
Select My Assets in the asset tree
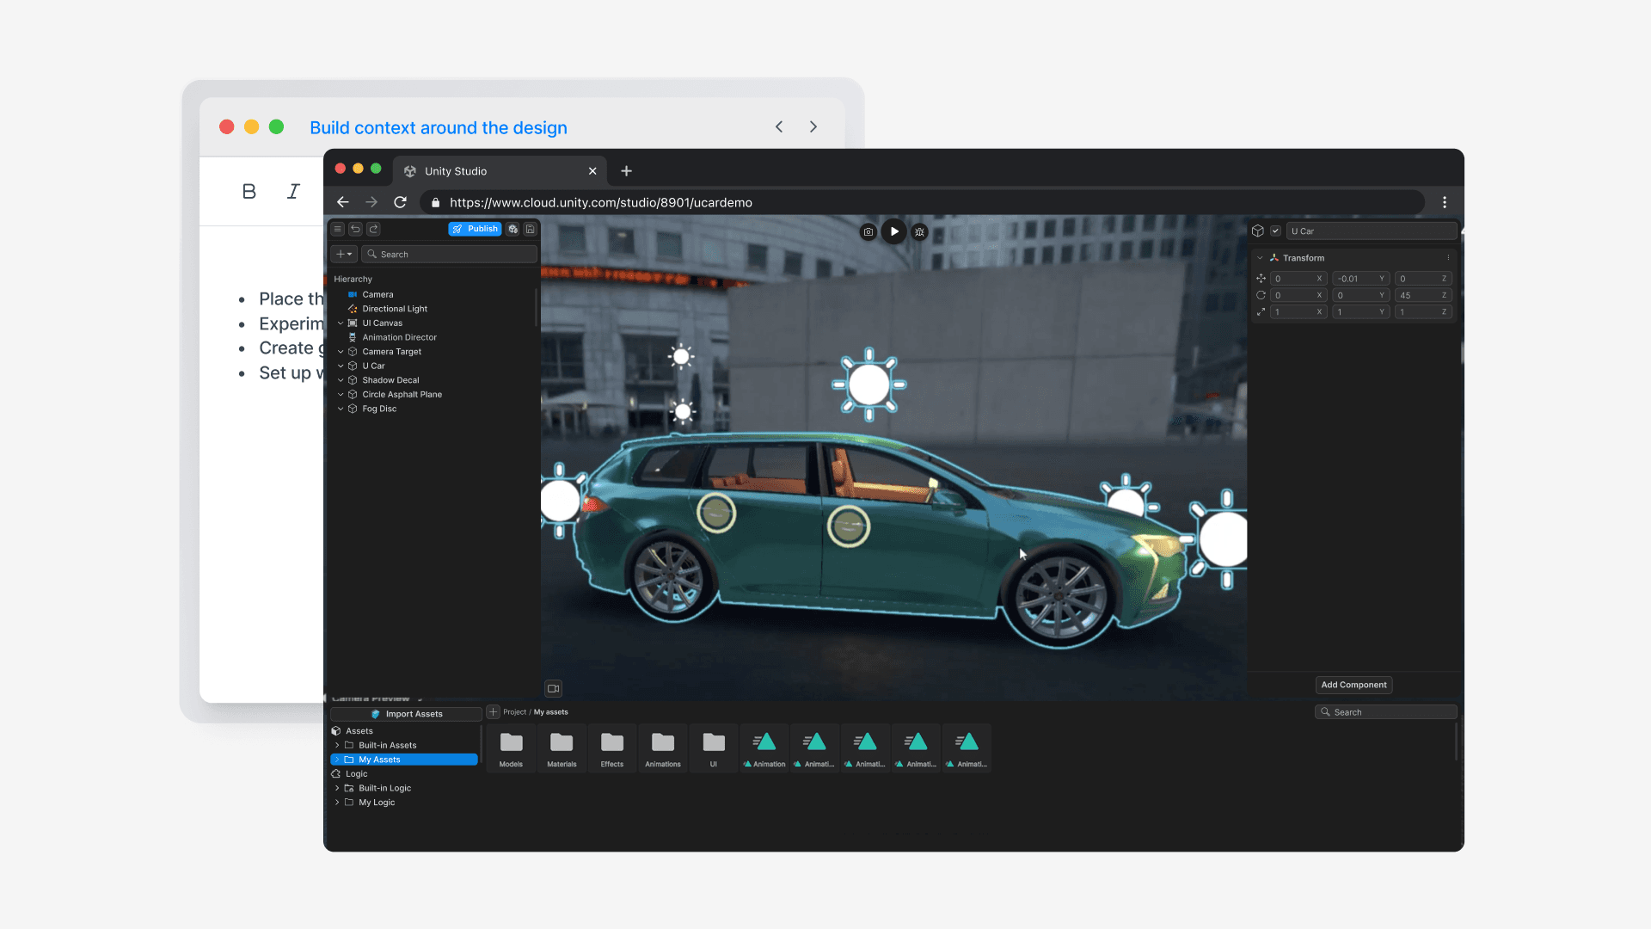404,760
